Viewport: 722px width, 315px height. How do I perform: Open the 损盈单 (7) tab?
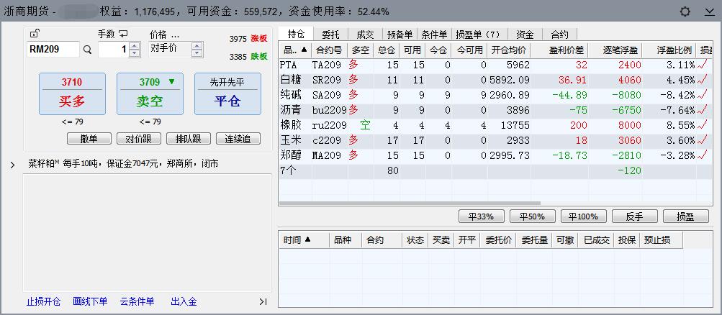pyautogui.click(x=478, y=34)
